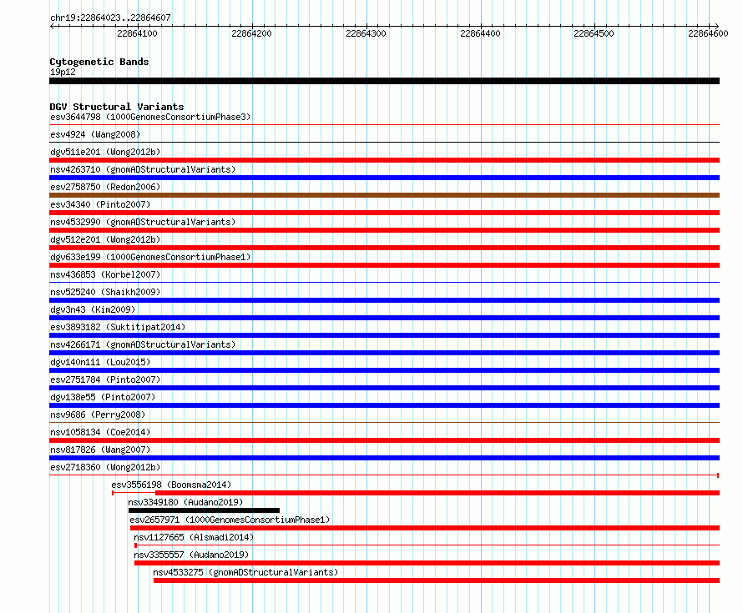The image size is (743, 613).
Task: Open variant esv2718360 (Wong2012b)
Action: pos(105,467)
